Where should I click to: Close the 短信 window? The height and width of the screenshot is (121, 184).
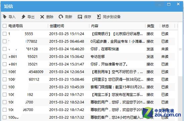coord(178,4)
